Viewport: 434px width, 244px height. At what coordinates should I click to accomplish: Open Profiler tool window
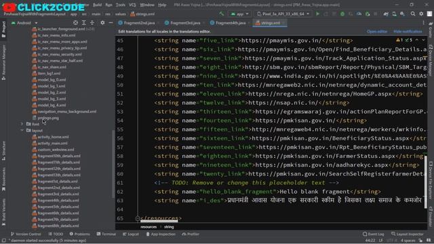tap(191, 234)
